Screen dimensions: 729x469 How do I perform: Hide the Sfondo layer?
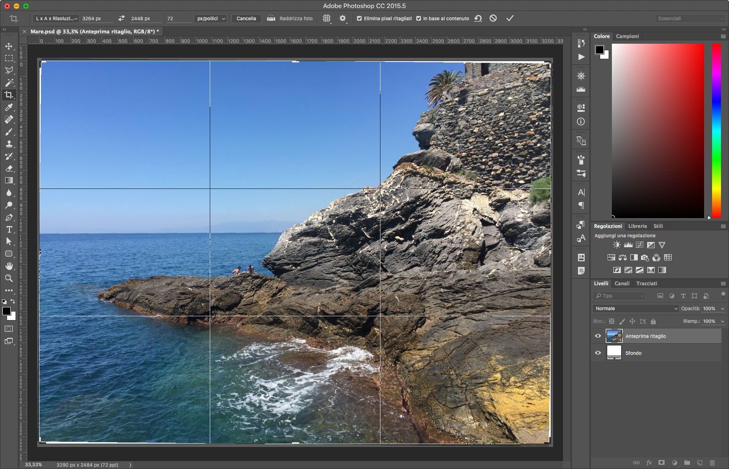598,353
